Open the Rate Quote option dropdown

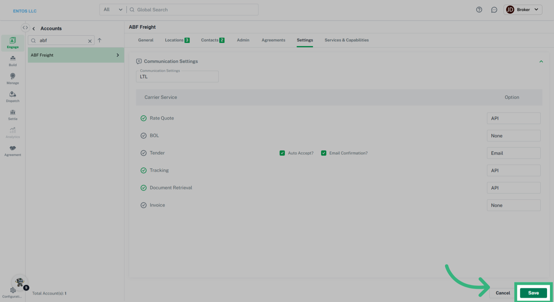pyautogui.click(x=513, y=118)
